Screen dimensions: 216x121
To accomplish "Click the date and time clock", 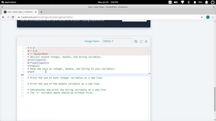I will pos(108,2).
